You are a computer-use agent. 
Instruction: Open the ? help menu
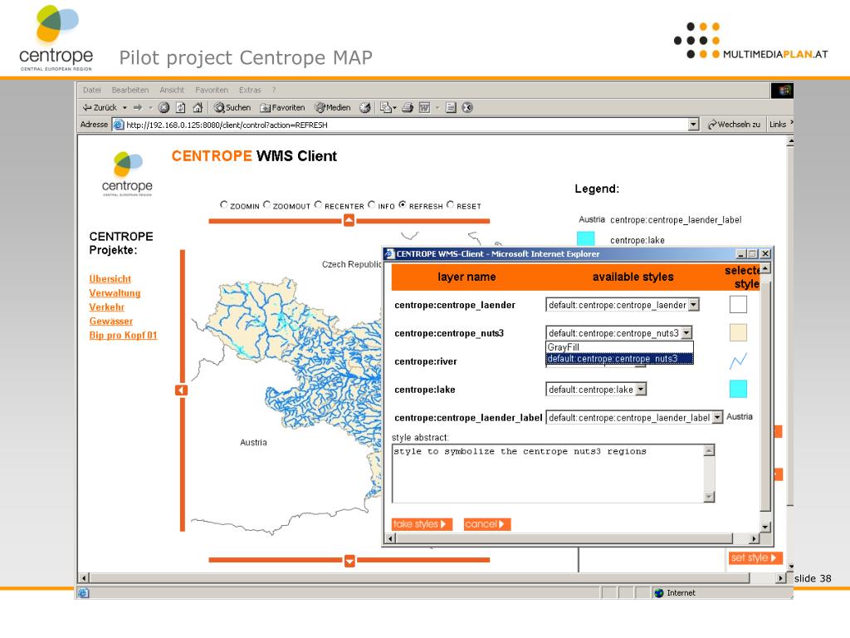click(274, 90)
